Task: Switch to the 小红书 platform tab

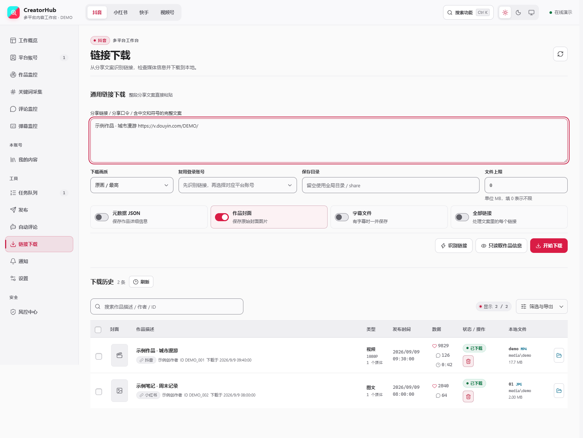Action: tap(121, 12)
